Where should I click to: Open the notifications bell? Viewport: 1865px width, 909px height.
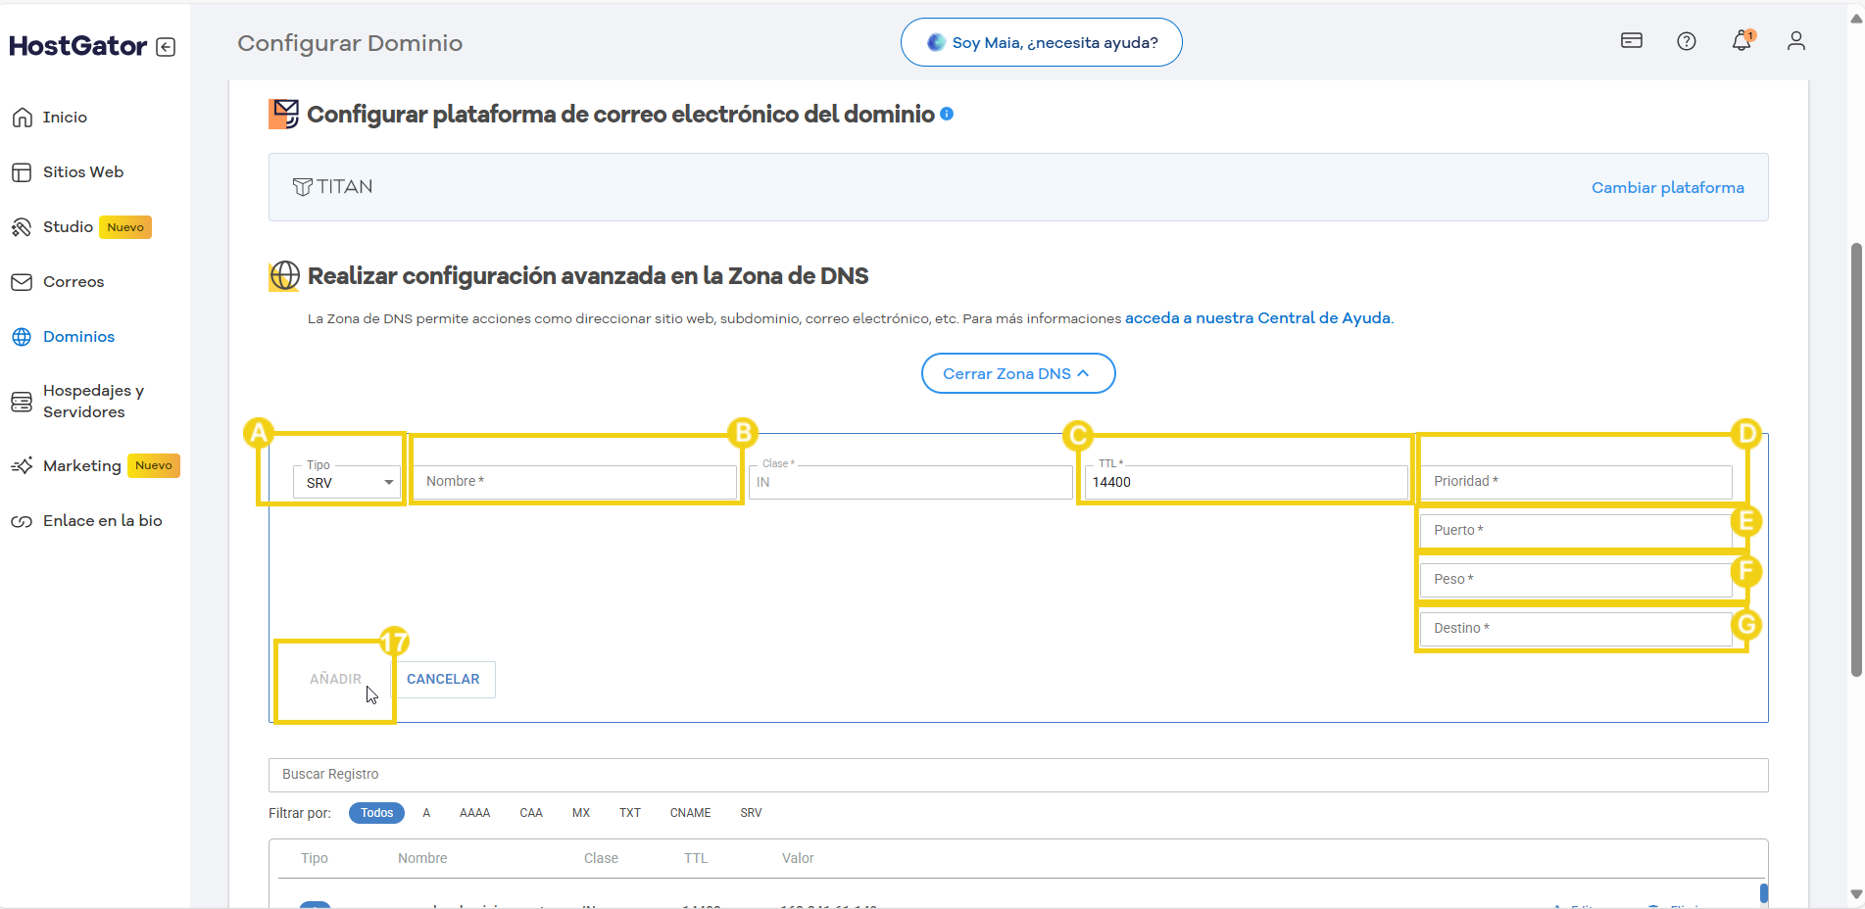[x=1741, y=41]
